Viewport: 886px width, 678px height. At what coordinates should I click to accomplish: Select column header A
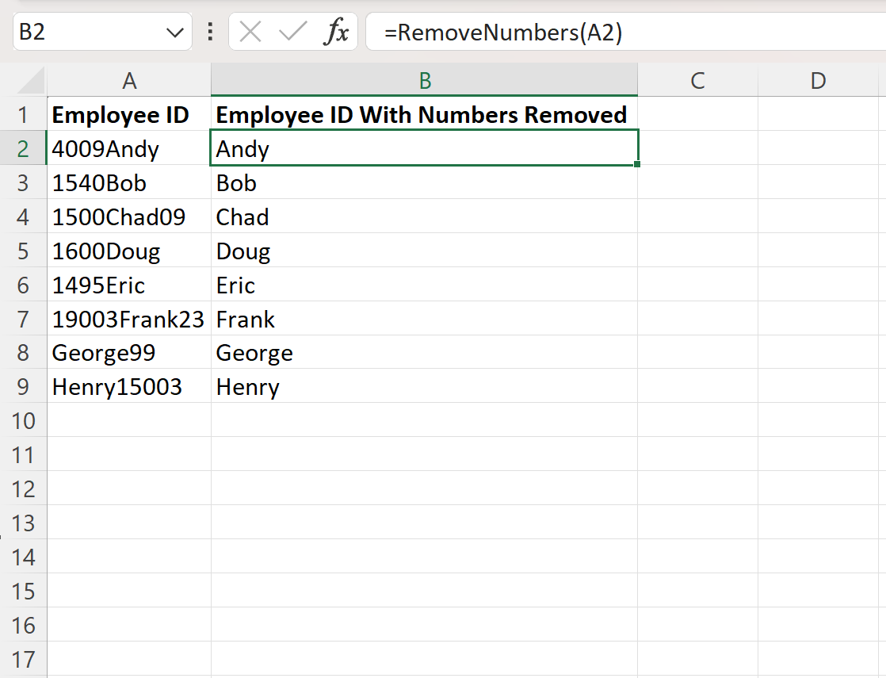click(128, 79)
